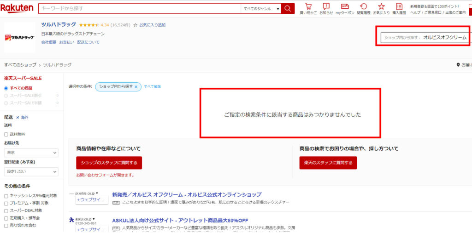
Task: Enable 送料無料 checkbox
Action: pos(6,135)
